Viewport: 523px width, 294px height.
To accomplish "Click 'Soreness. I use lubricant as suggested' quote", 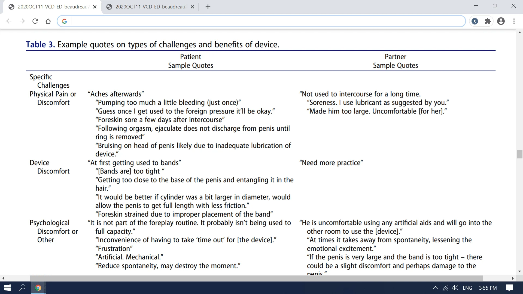I will [378, 103].
